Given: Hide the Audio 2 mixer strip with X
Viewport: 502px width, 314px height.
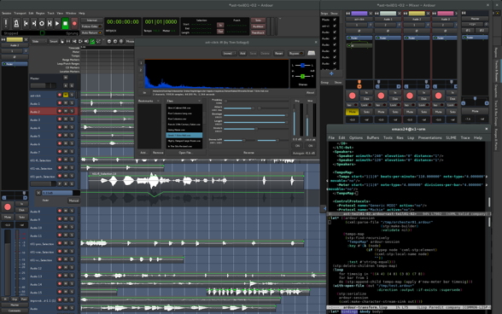Looking at the screenshot, I should tap(428, 14).
